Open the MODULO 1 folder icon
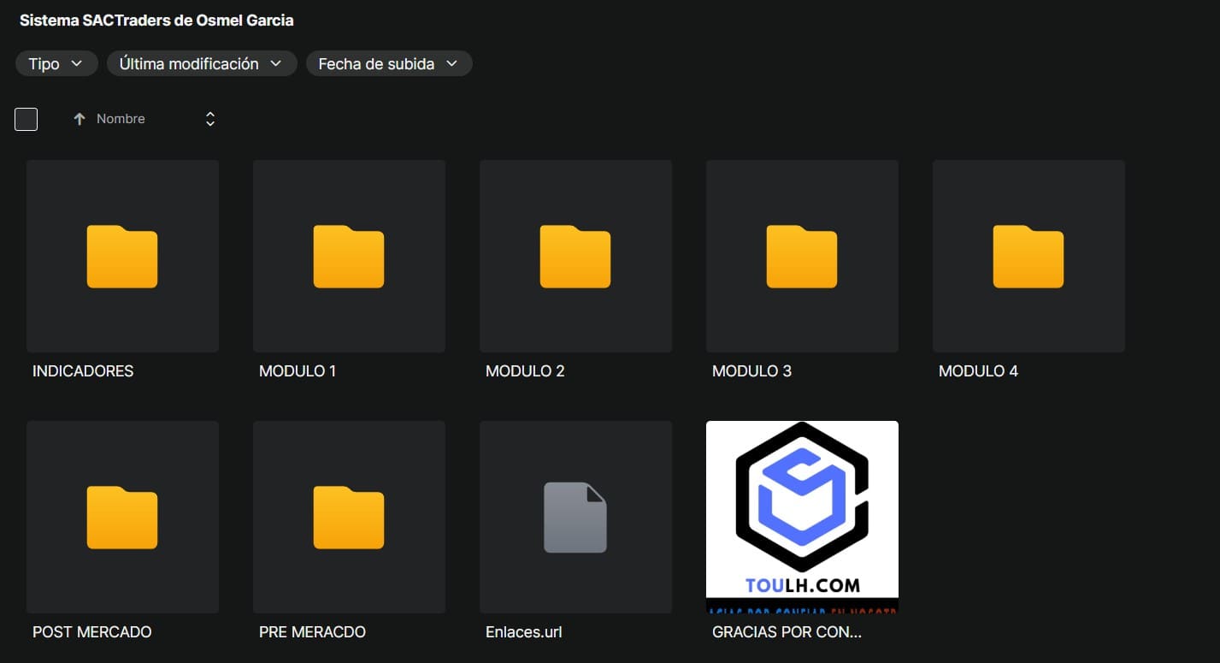 click(x=349, y=257)
